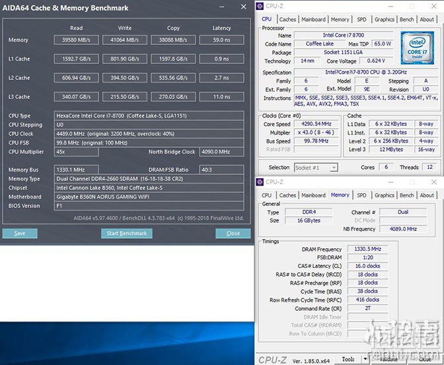Screen dimensions: 444x365
Task: Open Graphics tab in lower CPU-Z window
Action: click(x=385, y=195)
